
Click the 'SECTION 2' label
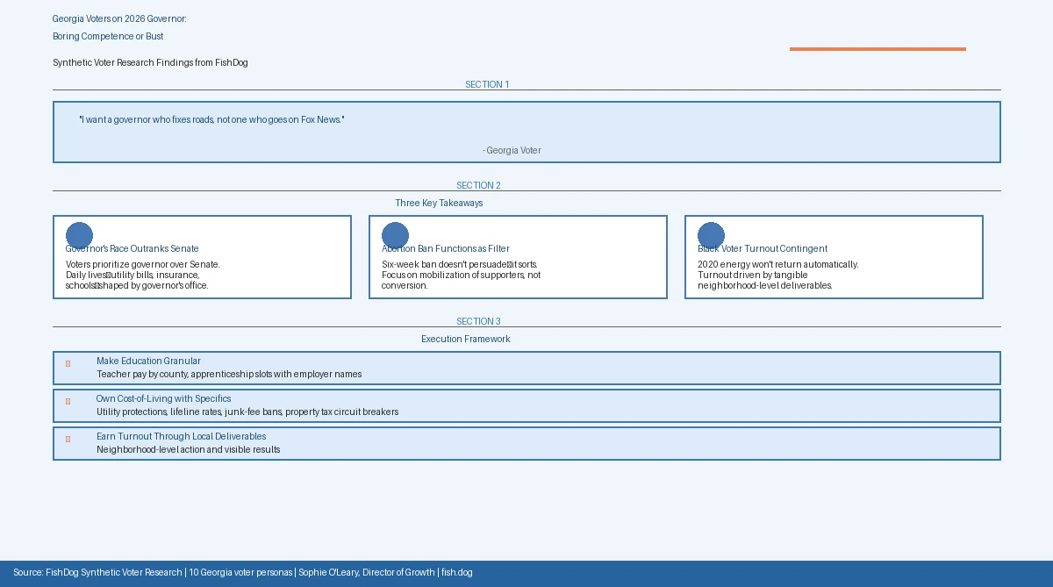click(478, 185)
